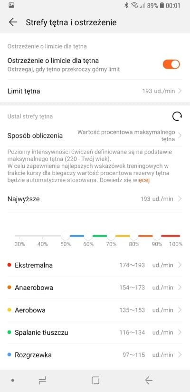The image size is (190, 392).
Task: Click the 50% slider handle
Action: [x=66, y=236]
